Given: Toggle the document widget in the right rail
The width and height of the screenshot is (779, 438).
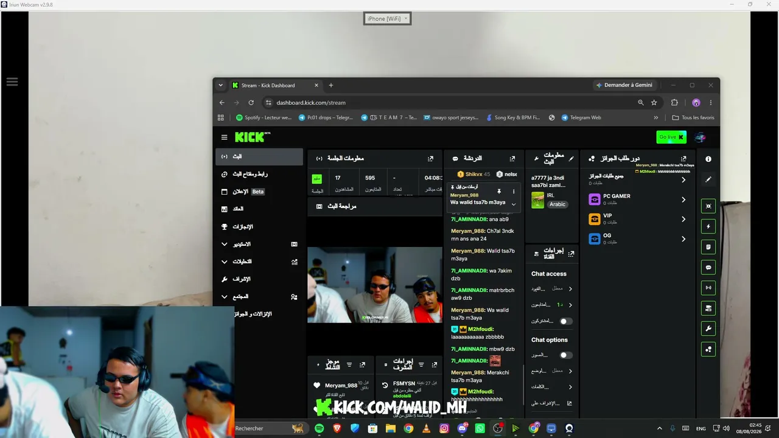Looking at the screenshot, I should point(708,247).
